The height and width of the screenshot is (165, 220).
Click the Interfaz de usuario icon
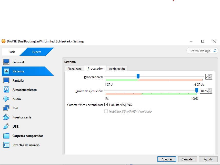click(6, 145)
